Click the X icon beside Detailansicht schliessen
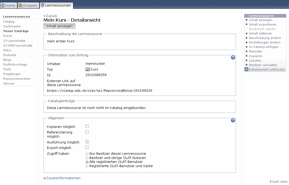The width and height of the screenshot is (289, 185). (x=247, y=69)
